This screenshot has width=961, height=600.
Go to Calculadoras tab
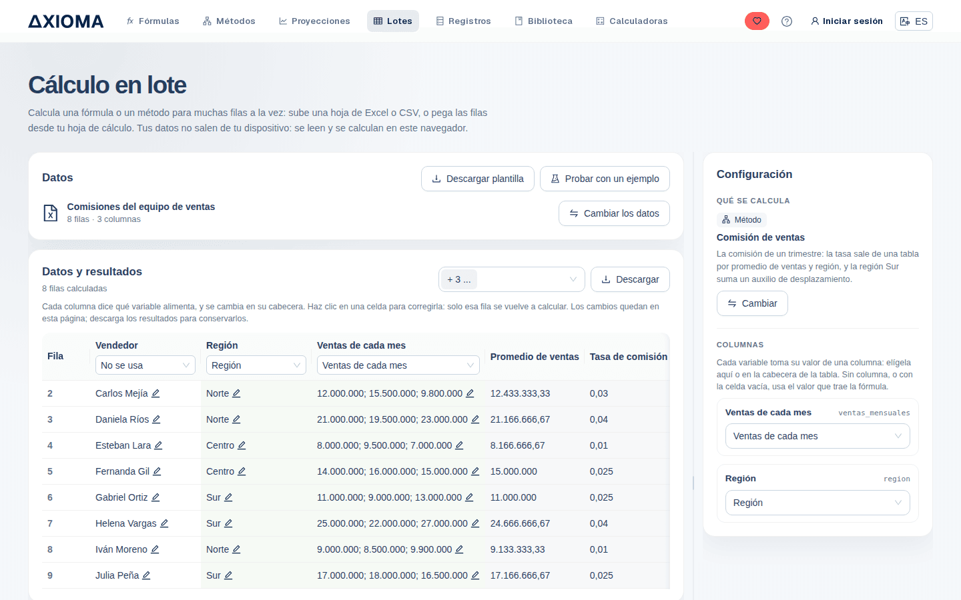[632, 21]
